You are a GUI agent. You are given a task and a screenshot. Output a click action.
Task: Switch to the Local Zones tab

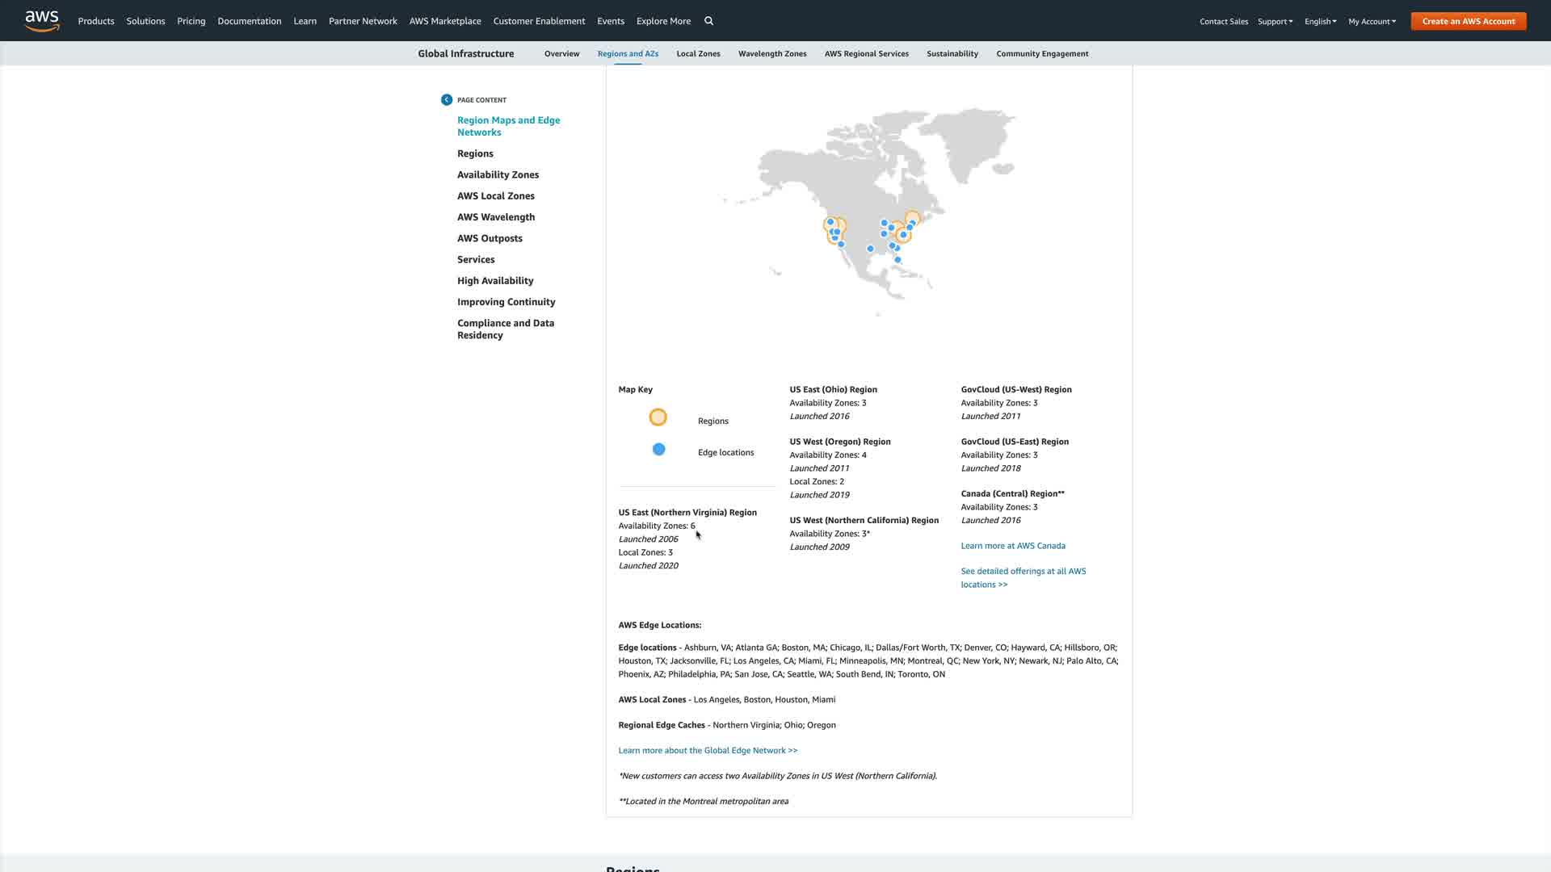pyautogui.click(x=698, y=54)
